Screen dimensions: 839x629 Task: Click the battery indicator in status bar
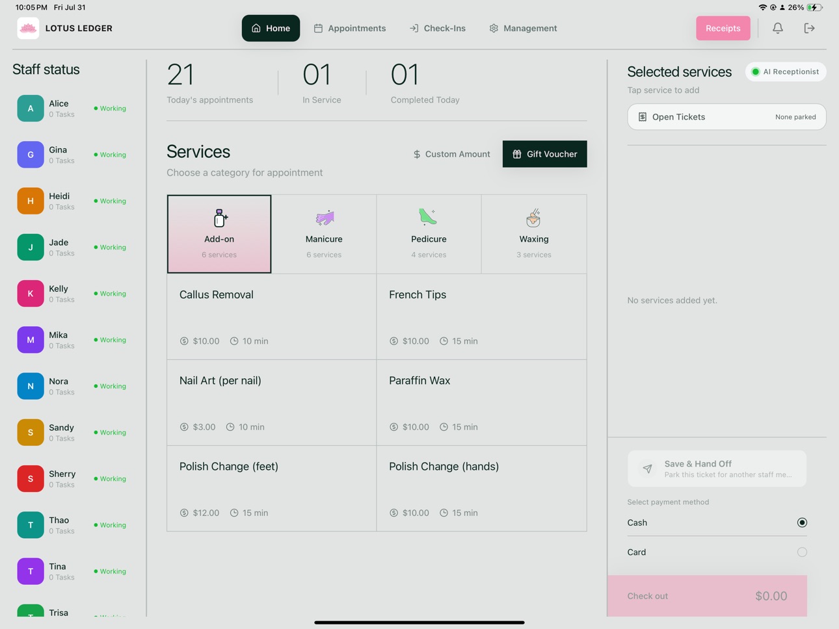click(x=814, y=7)
